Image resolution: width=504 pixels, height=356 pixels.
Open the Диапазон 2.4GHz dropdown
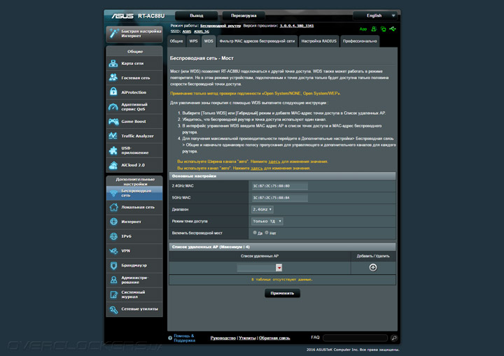[x=262, y=209]
